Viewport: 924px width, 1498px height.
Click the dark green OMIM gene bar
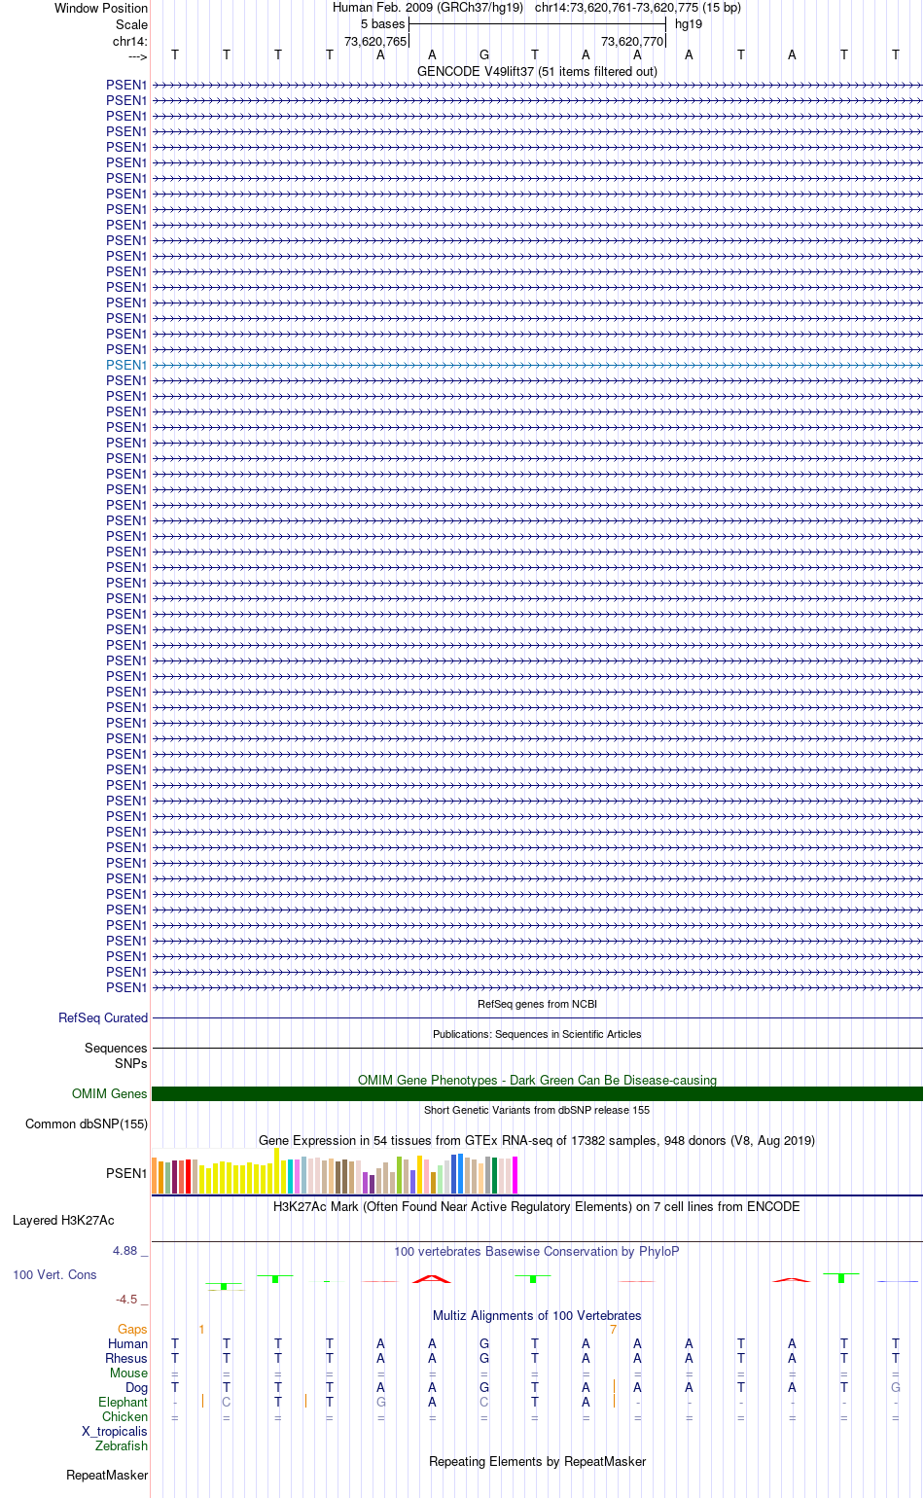pos(537,1094)
